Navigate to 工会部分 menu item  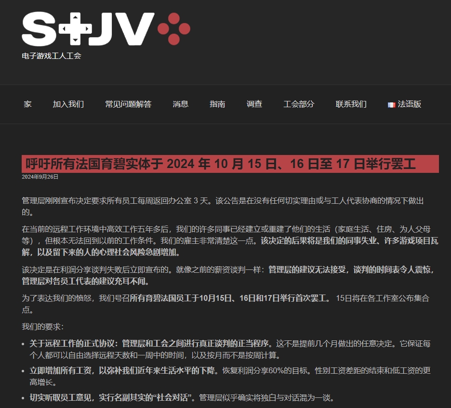coord(299,104)
